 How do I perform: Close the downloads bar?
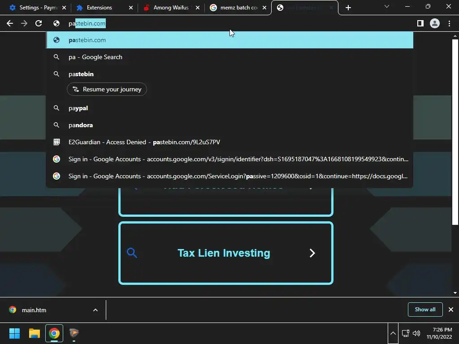pyautogui.click(x=451, y=310)
